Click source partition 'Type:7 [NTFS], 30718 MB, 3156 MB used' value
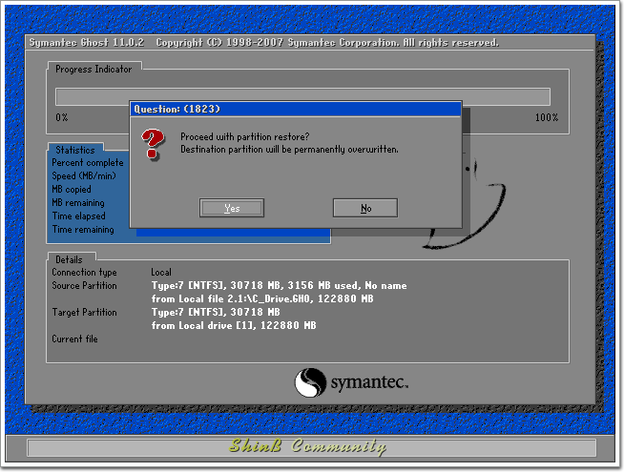The height and width of the screenshot is (472, 624). pyautogui.click(x=279, y=285)
